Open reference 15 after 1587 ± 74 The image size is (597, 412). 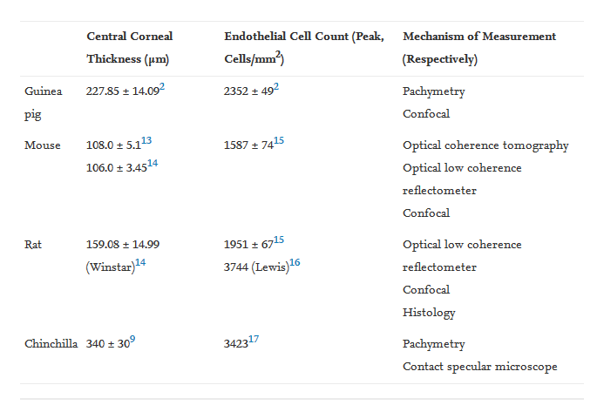click(279, 141)
